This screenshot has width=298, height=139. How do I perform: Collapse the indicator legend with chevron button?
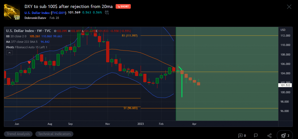10,53
